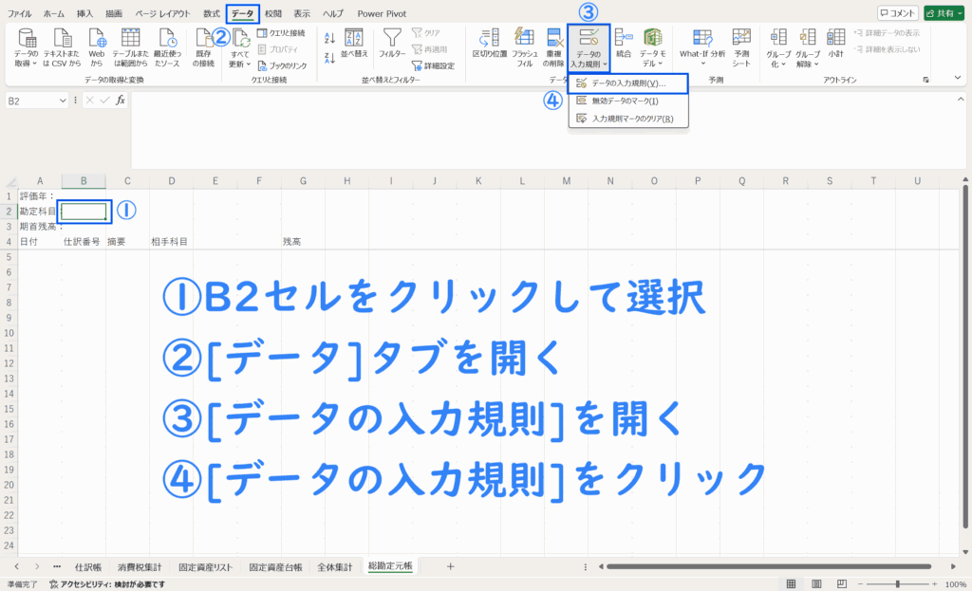Open データの入力規則 ribbon dropdown button
The height and width of the screenshot is (591, 972).
[589, 47]
